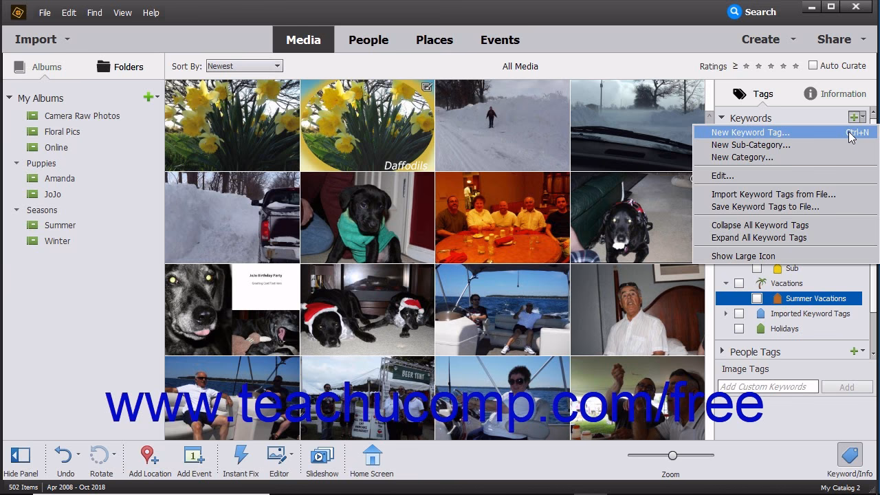Image resolution: width=880 pixels, height=495 pixels.
Task: Switch to the Places tab
Action: (x=434, y=39)
